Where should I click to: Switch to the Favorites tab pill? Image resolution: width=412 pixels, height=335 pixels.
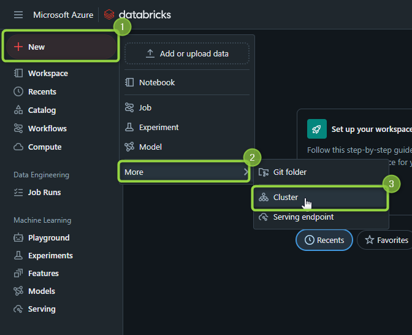tap(385, 240)
